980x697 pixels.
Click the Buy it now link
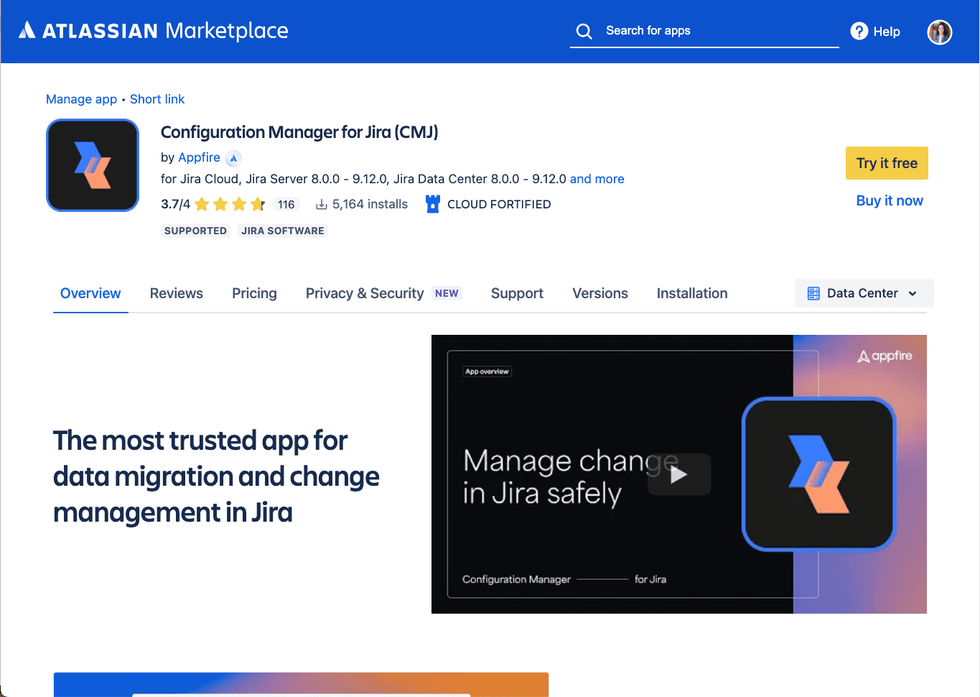[890, 200]
